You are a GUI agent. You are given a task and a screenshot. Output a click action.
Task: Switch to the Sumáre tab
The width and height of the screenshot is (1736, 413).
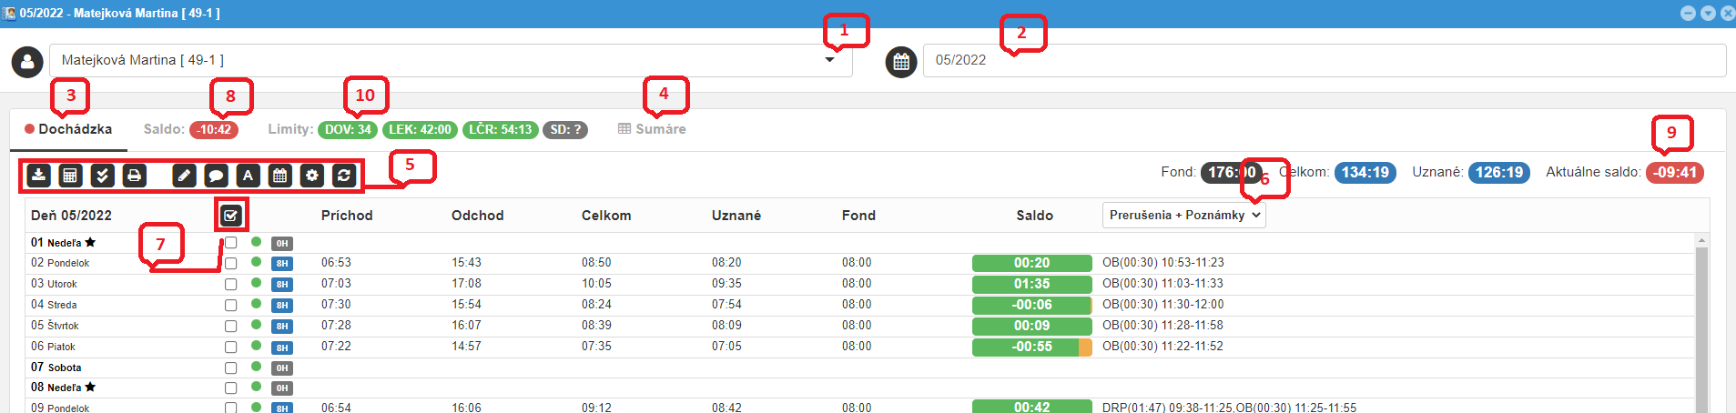652,129
